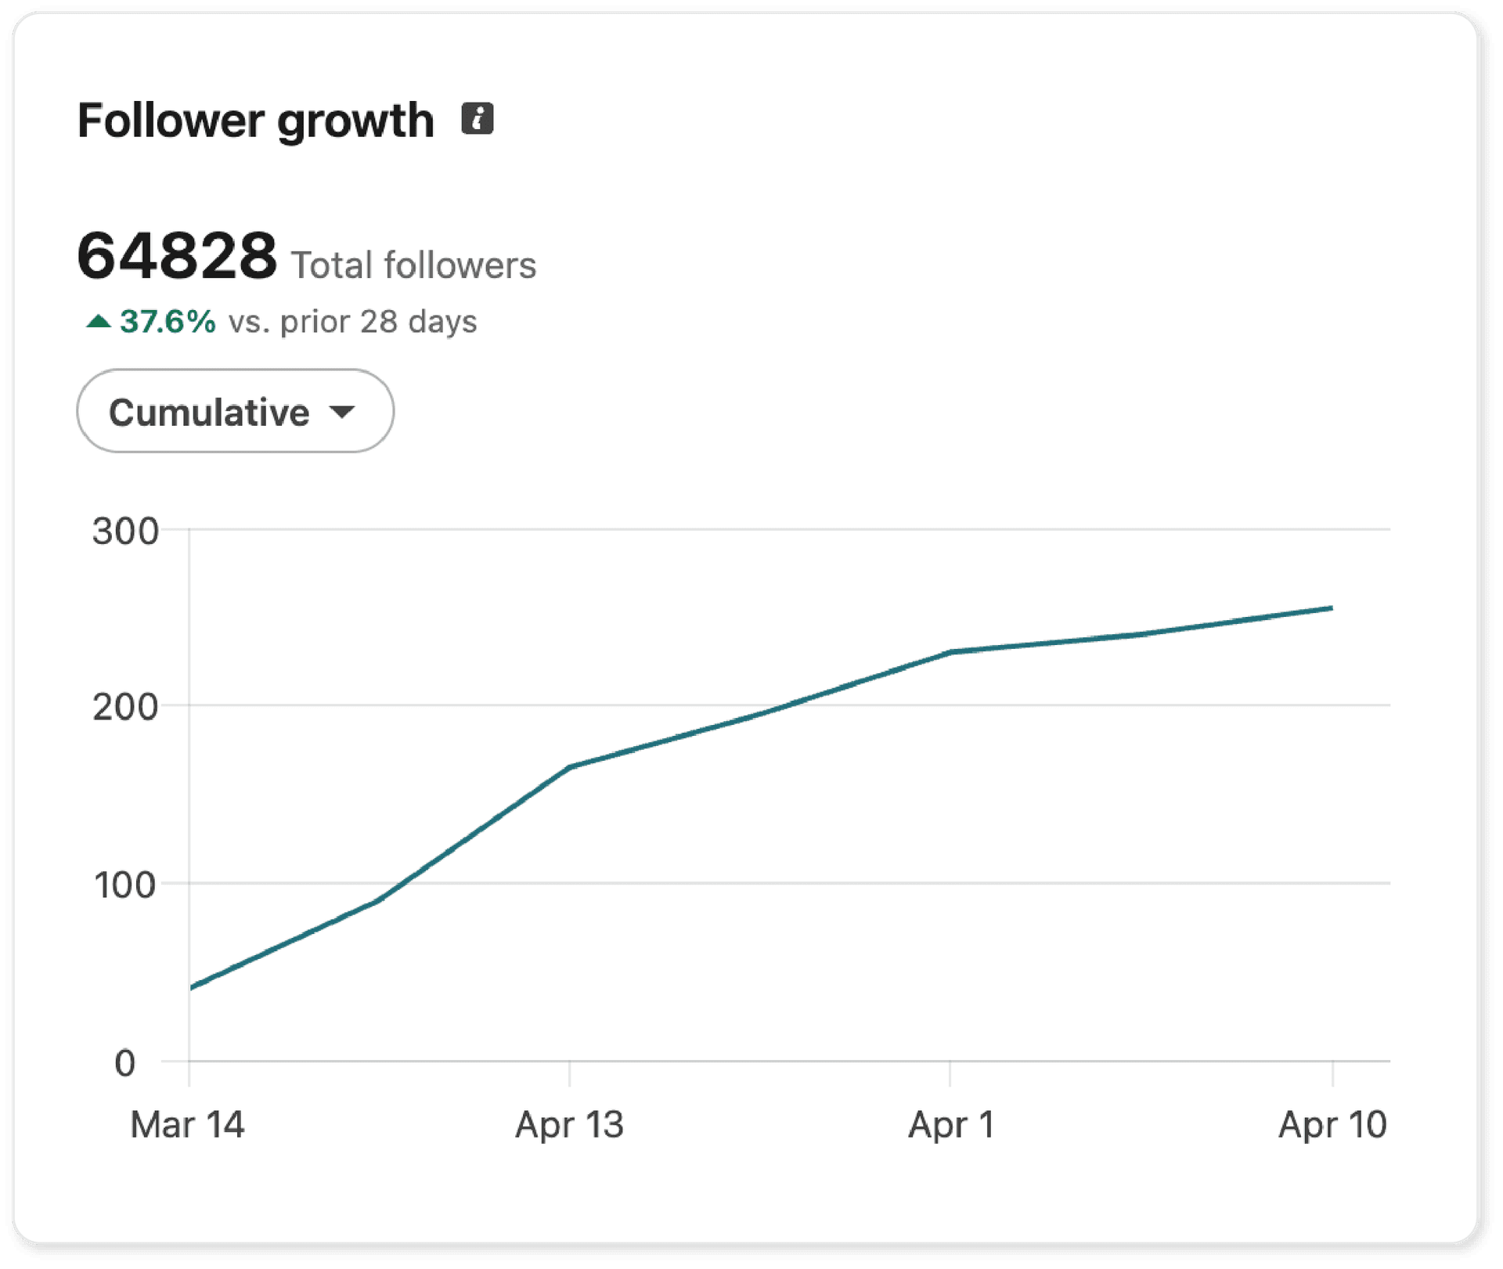
Task: Click the 0 y-axis label
Action: click(125, 1064)
